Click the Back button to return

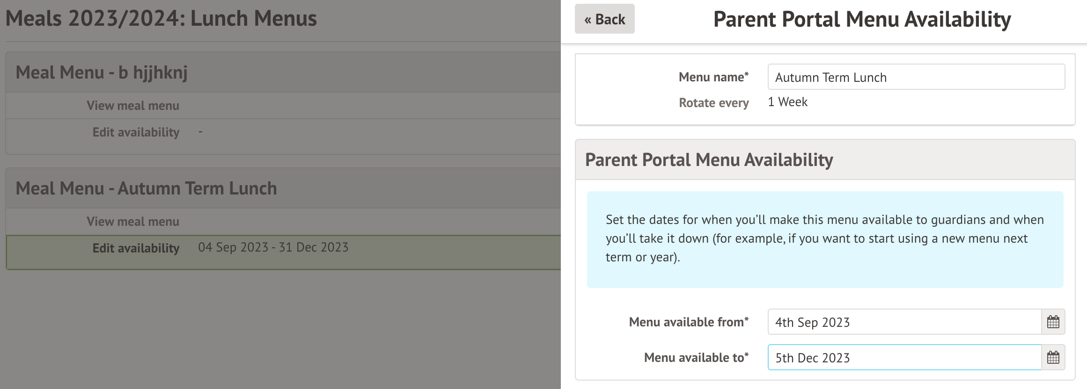click(605, 19)
